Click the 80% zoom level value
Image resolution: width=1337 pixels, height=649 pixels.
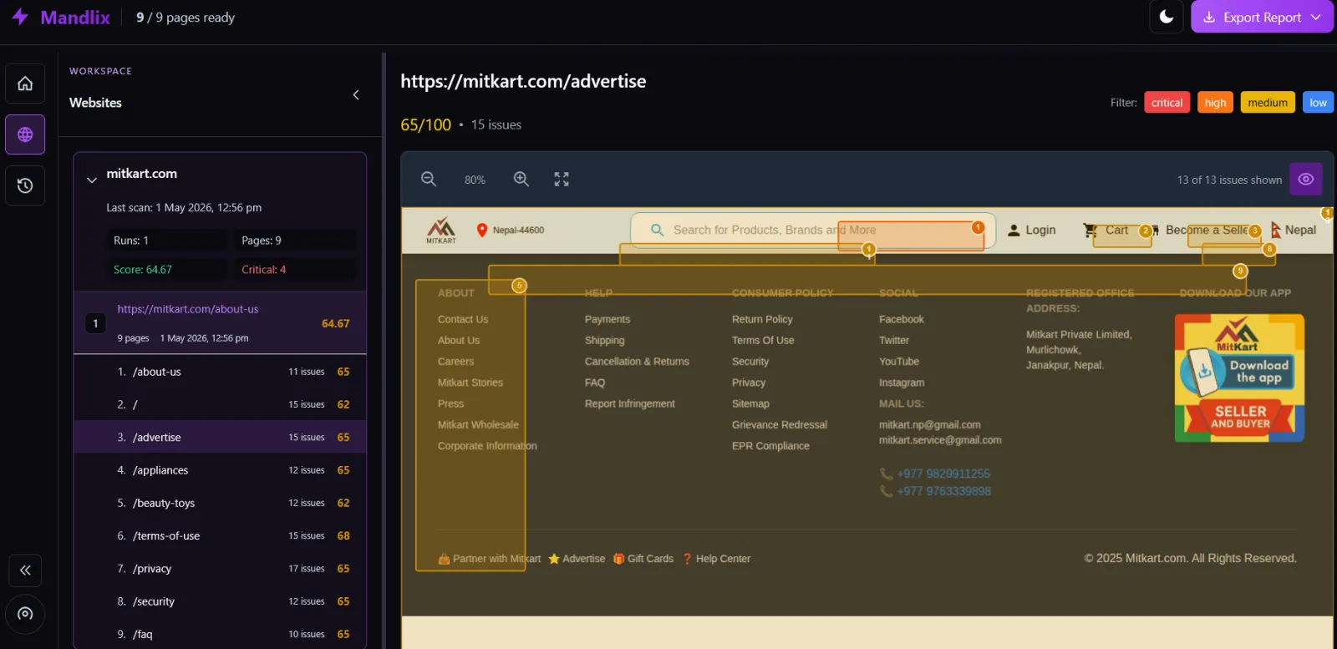coord(475,180)
